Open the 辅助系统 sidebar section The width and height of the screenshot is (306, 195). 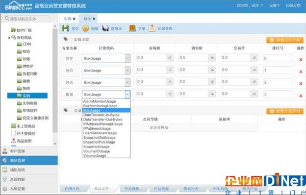tap(29, 170)
